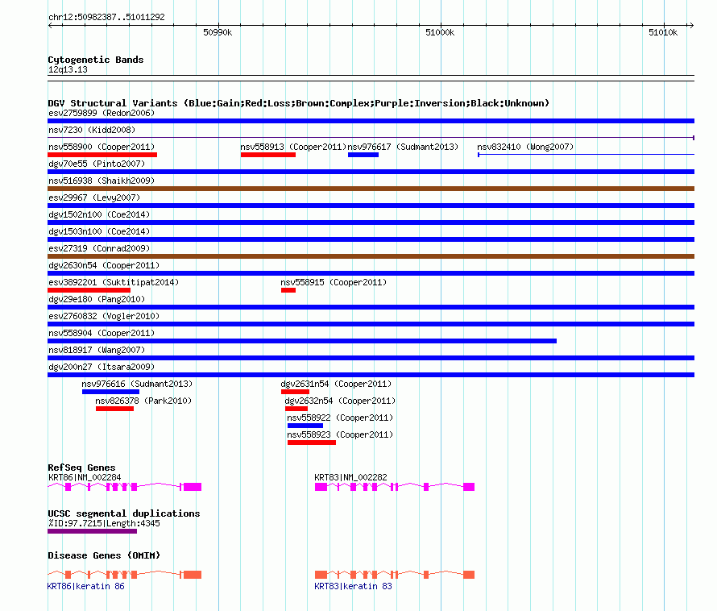Click the RefSeq Genes track title
Screen dimensions: 717x611
point(81,468)
